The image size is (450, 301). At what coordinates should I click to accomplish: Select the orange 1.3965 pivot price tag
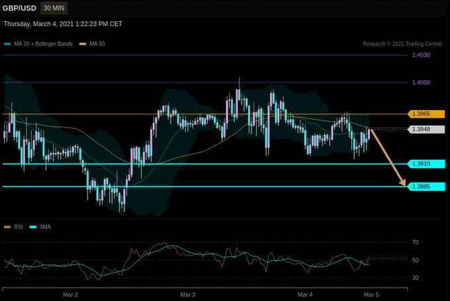426,114
